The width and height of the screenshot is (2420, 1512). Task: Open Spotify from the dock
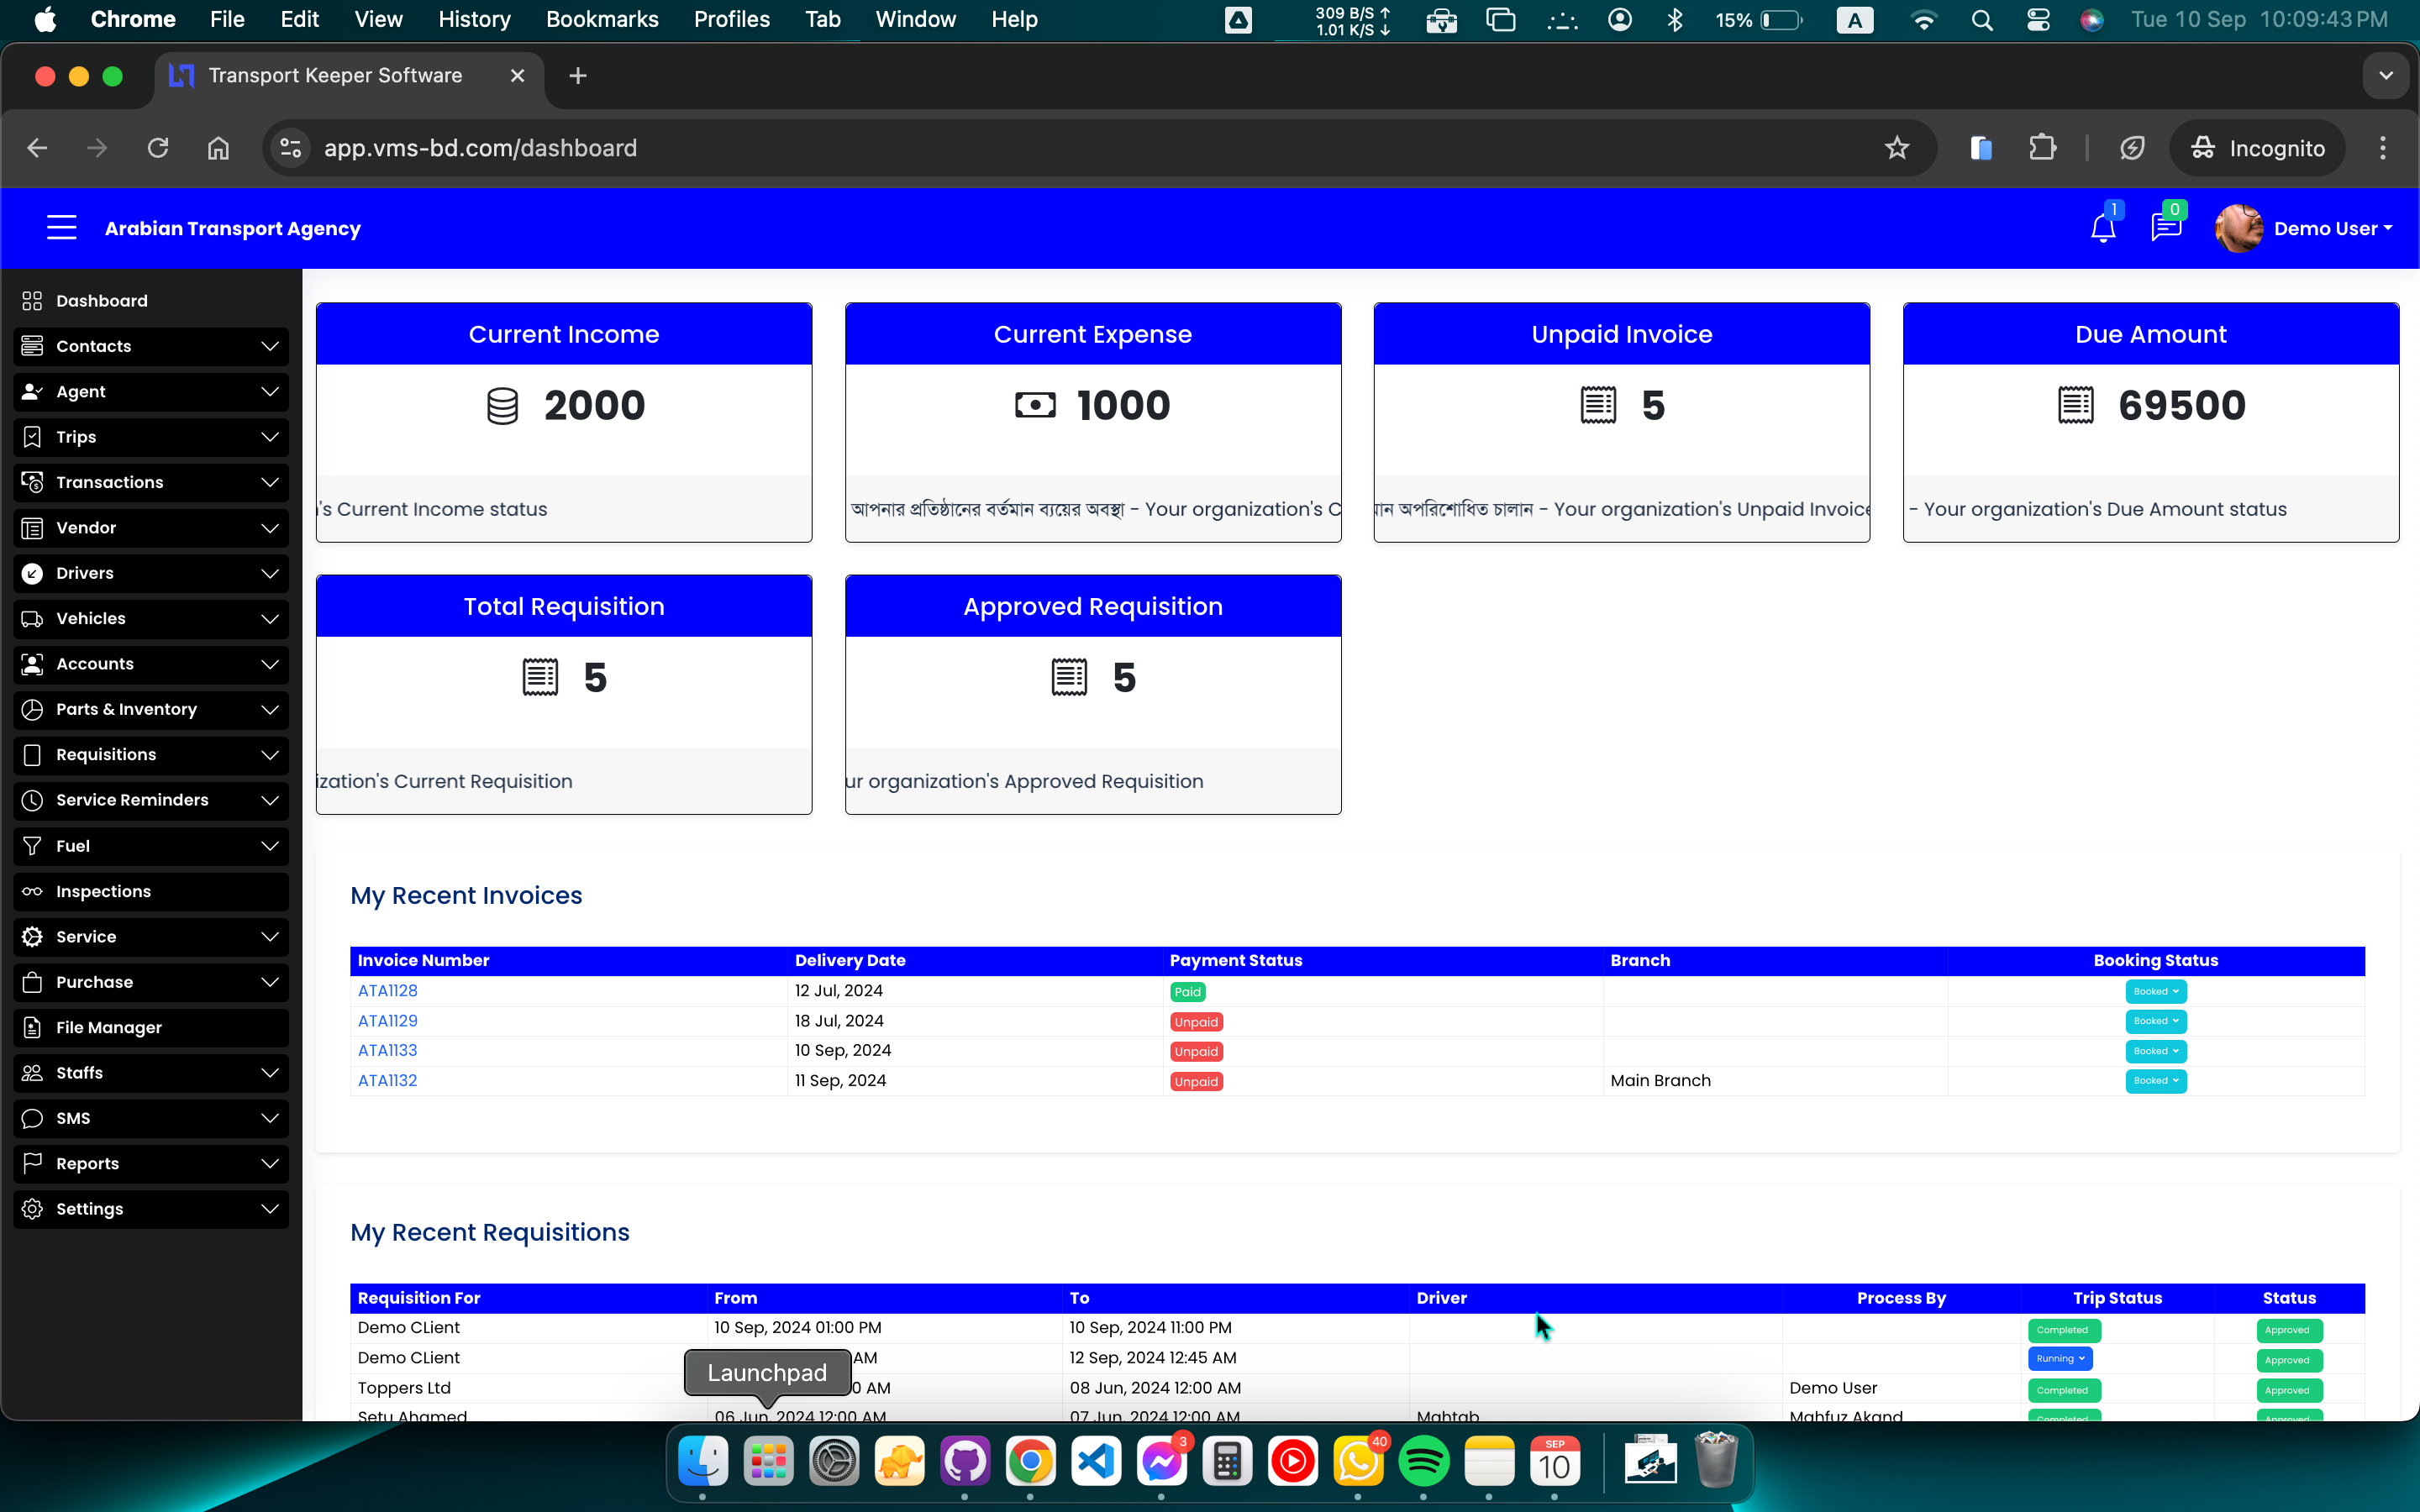click(1423, 1462)
